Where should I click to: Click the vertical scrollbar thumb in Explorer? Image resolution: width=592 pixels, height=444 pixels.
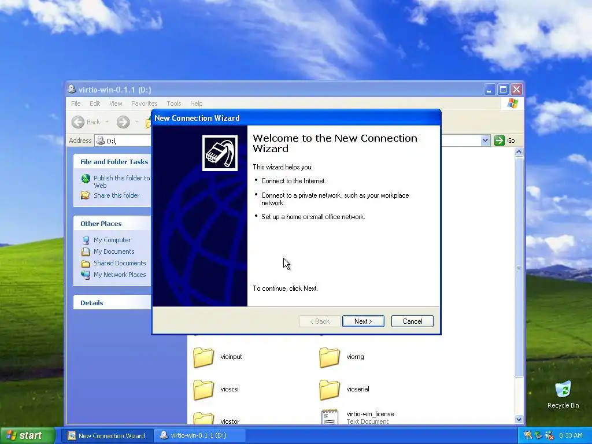pyautogui.click(x=519, y=267)
